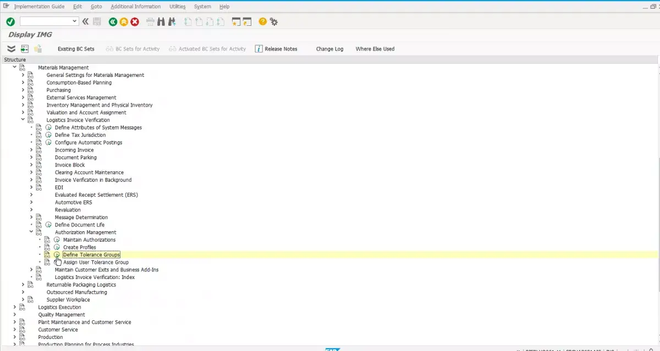Click the Save icon in the toolbar
Viewport: 660px width, 351px height.
pyautogui.click(x=97, y=21)
